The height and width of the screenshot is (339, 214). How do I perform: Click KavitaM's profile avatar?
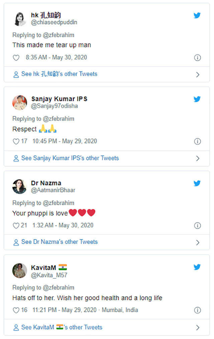click(x=20, y=271)
